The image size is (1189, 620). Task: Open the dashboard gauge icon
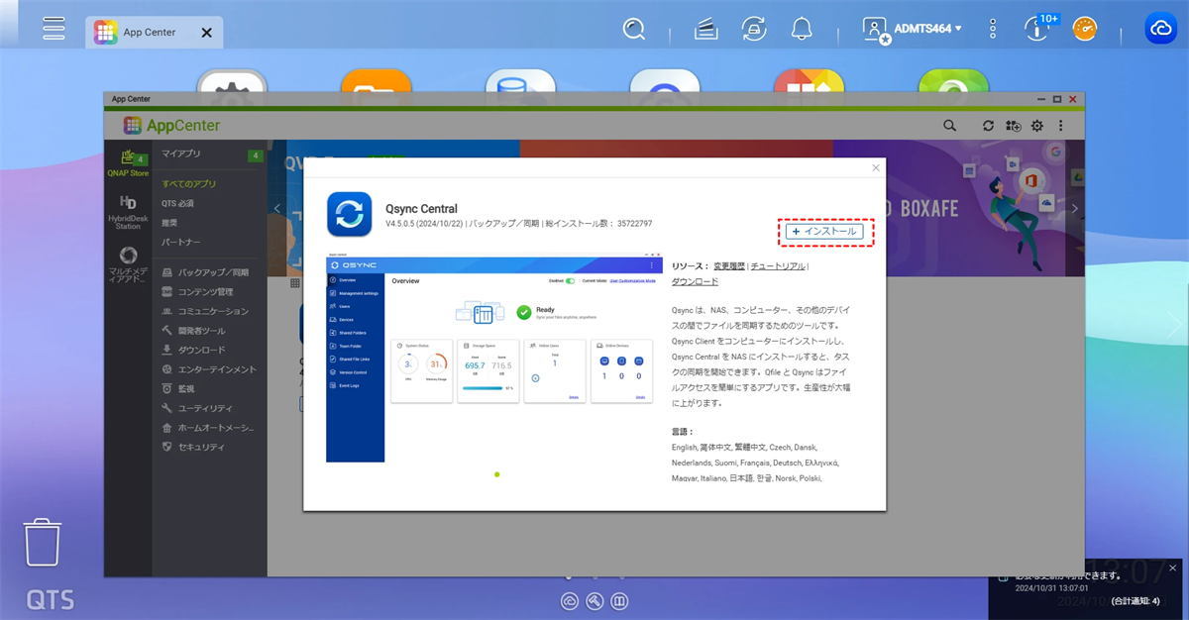1086,29
